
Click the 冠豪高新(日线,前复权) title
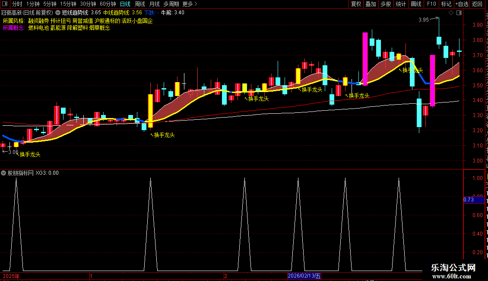[x=27, y=13]
